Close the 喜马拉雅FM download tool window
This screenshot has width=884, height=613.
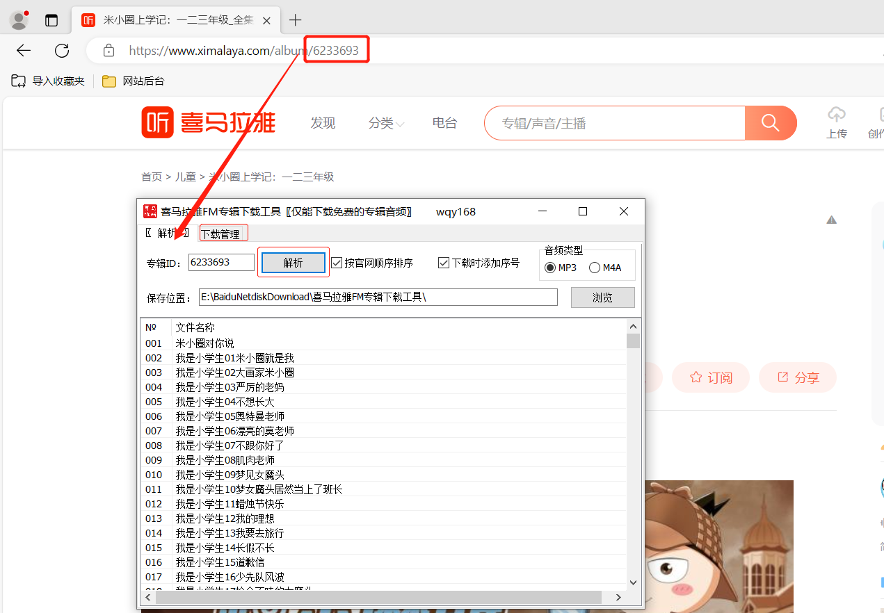point(624,211)
